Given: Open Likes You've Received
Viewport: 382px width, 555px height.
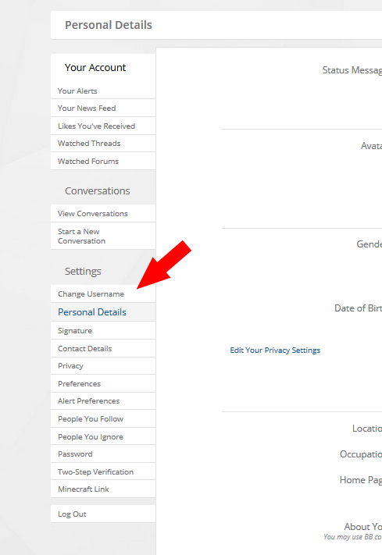Looking at the screenshot, I should [103, 126].
